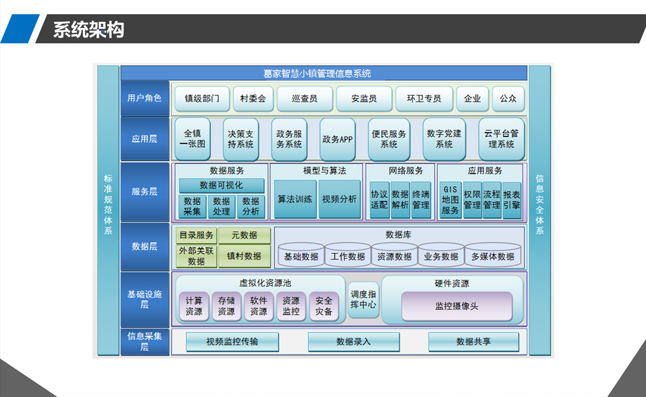Open the 决策支持系统 application block

(241, 139)
